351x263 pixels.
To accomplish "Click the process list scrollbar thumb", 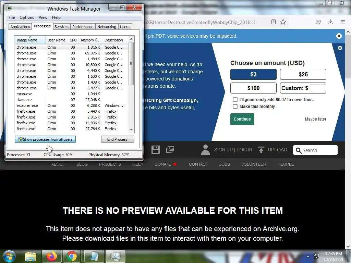I will pos(131,64).
